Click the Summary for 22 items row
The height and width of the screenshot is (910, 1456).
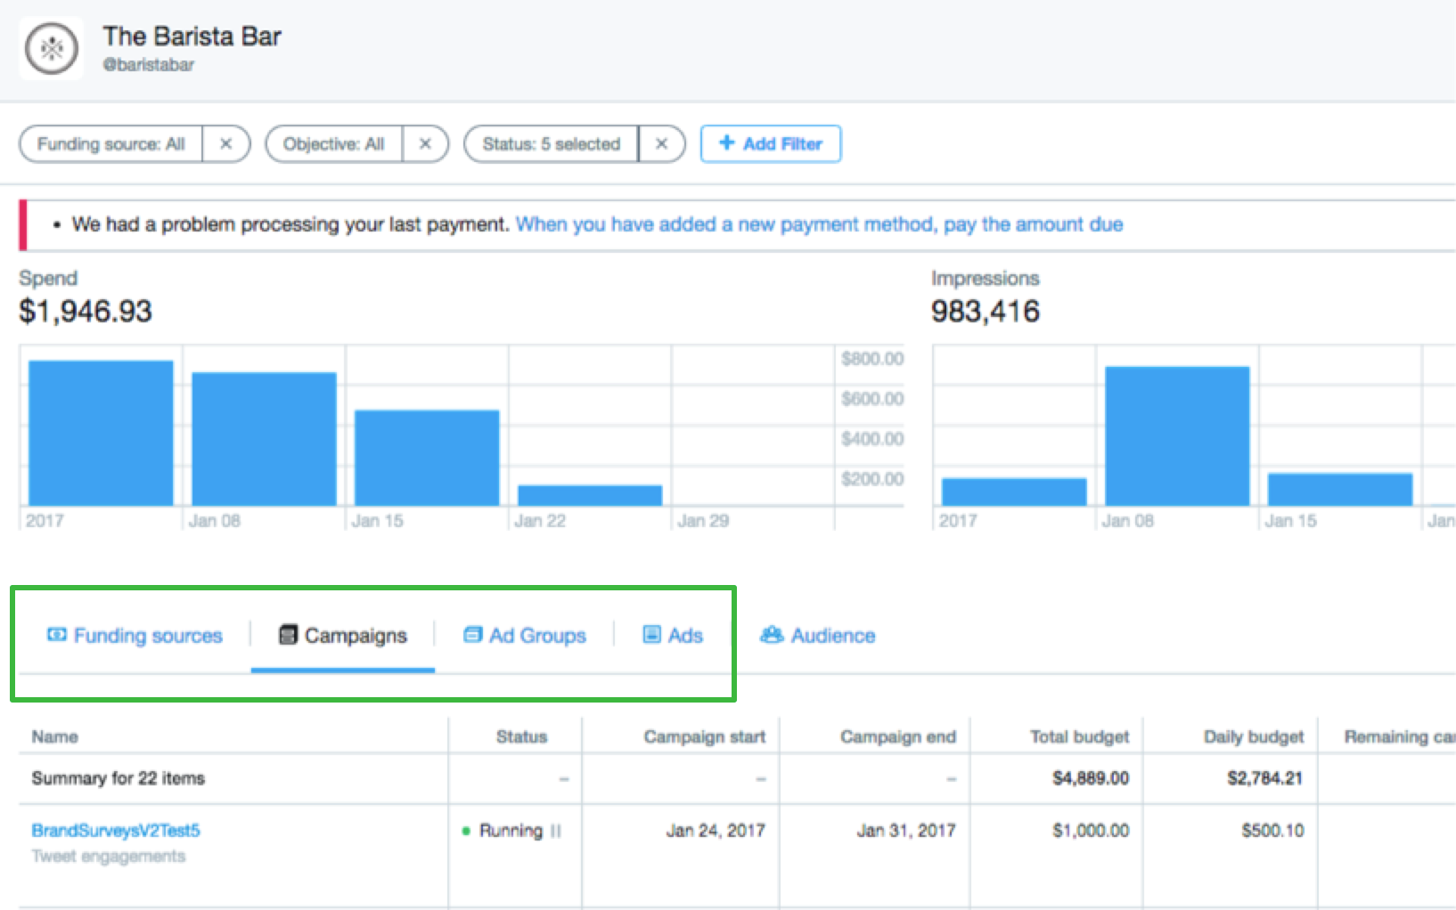737,779
